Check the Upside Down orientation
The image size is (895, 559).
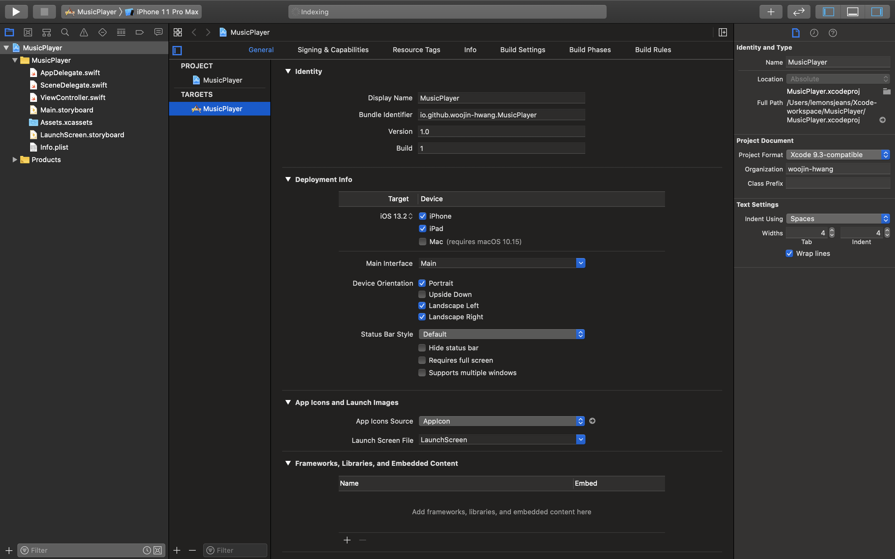(x=422, y=295)
